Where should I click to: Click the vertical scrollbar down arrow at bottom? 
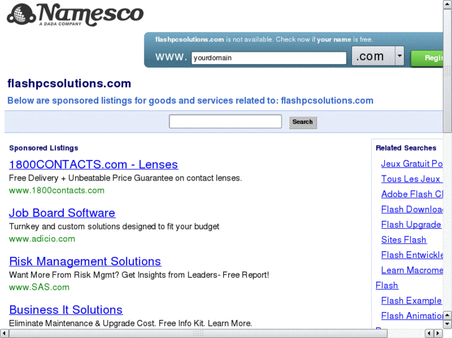coord(448,324)
